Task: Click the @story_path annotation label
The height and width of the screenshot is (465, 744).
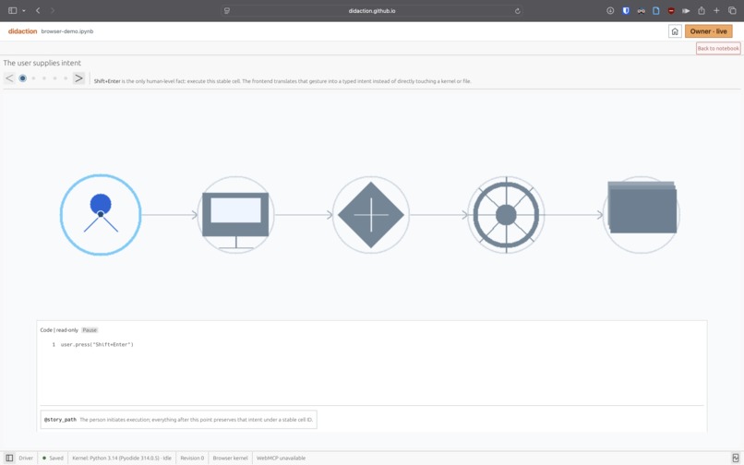Action: 60,420
